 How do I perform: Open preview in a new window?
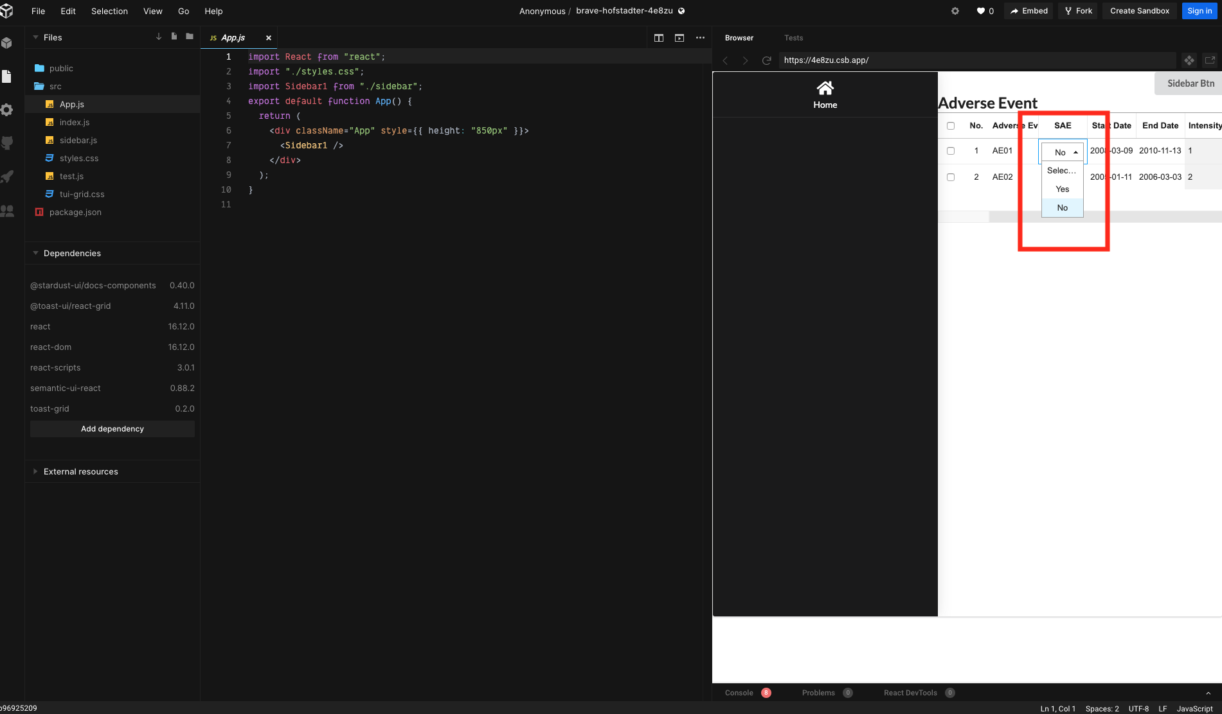click(x=1211, y=60)
